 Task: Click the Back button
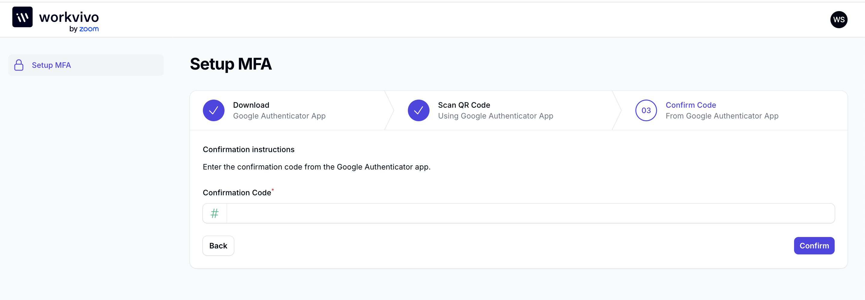218,246
